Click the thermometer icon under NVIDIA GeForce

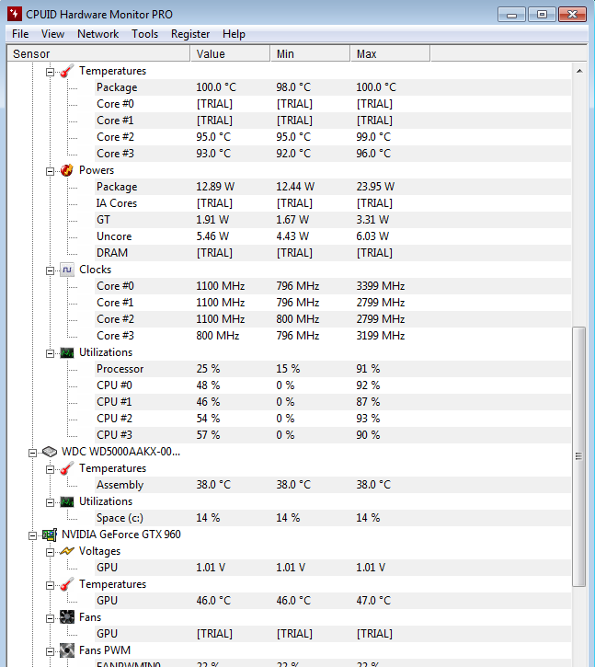point(67,584)
